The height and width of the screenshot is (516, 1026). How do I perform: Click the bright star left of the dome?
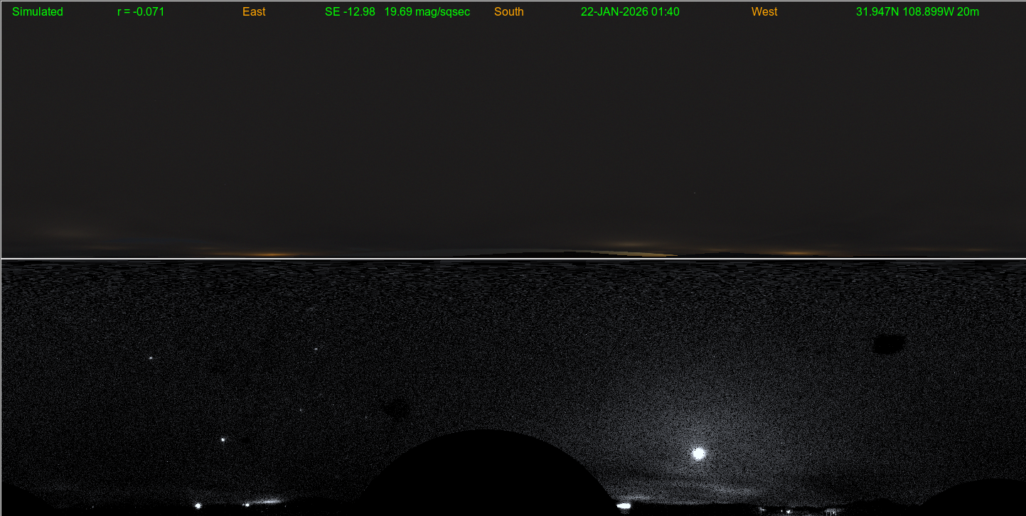[223, 440]
